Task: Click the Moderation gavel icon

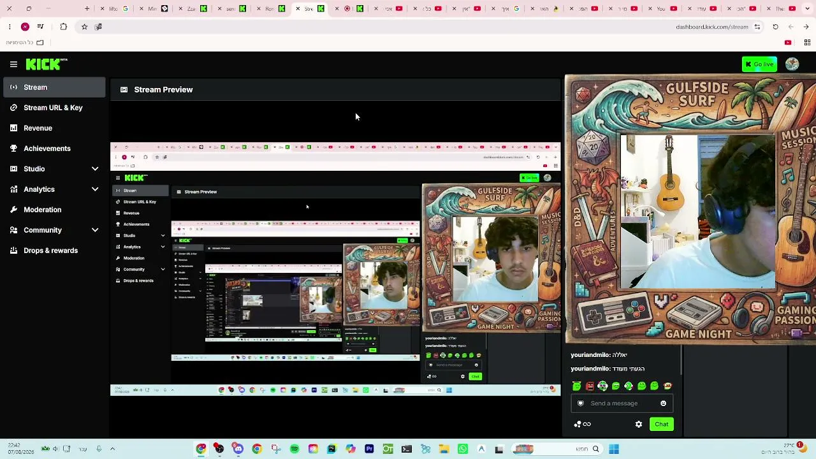Action: (13, 210)
